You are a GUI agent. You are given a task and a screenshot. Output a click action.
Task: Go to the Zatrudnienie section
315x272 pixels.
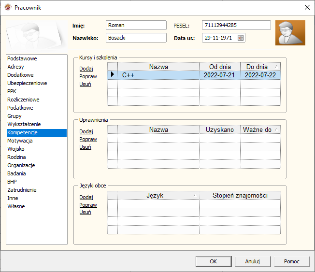click(x=22, y=190)
